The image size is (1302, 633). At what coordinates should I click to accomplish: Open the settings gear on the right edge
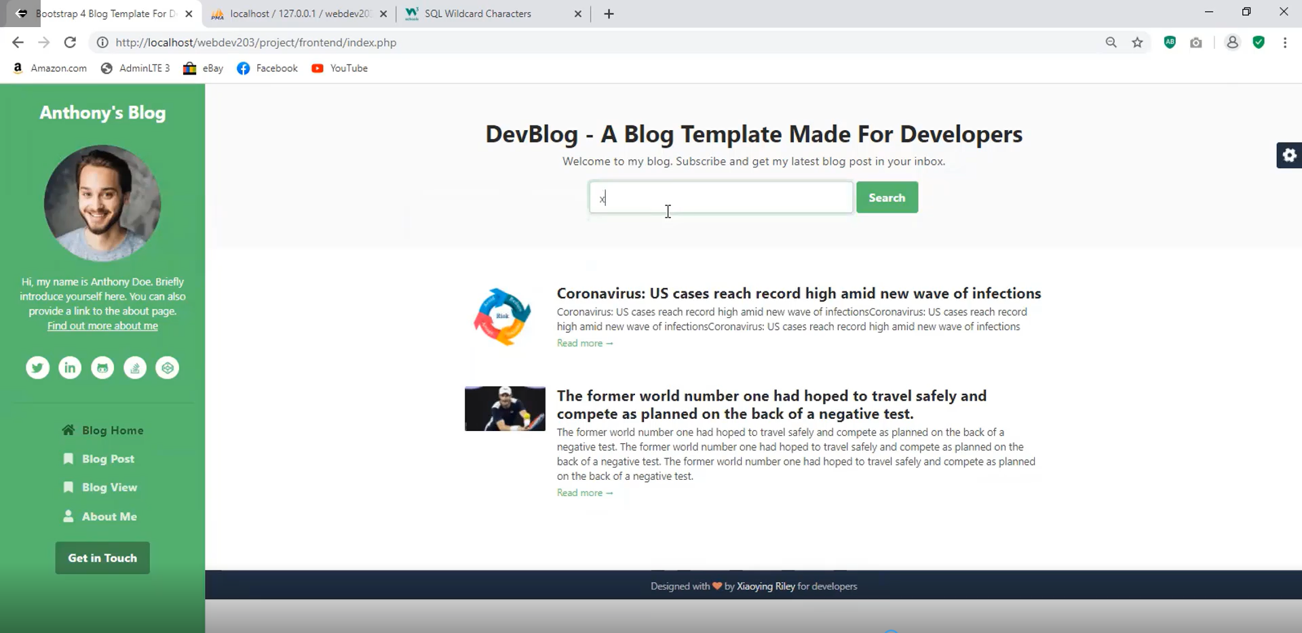[1290, 155]
